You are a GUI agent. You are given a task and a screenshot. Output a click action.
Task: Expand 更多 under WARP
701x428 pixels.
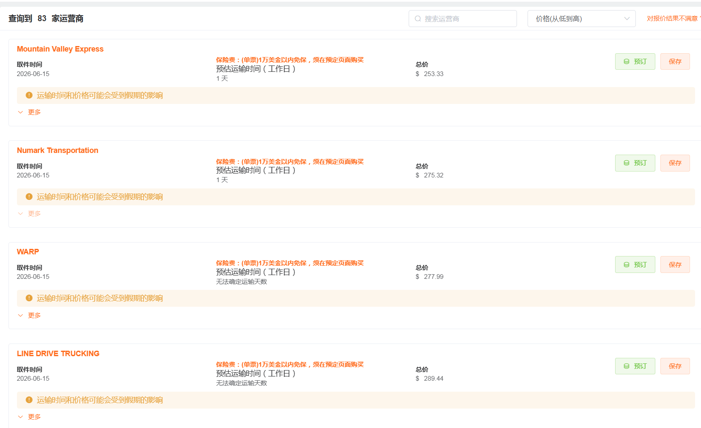click(29, 316)
